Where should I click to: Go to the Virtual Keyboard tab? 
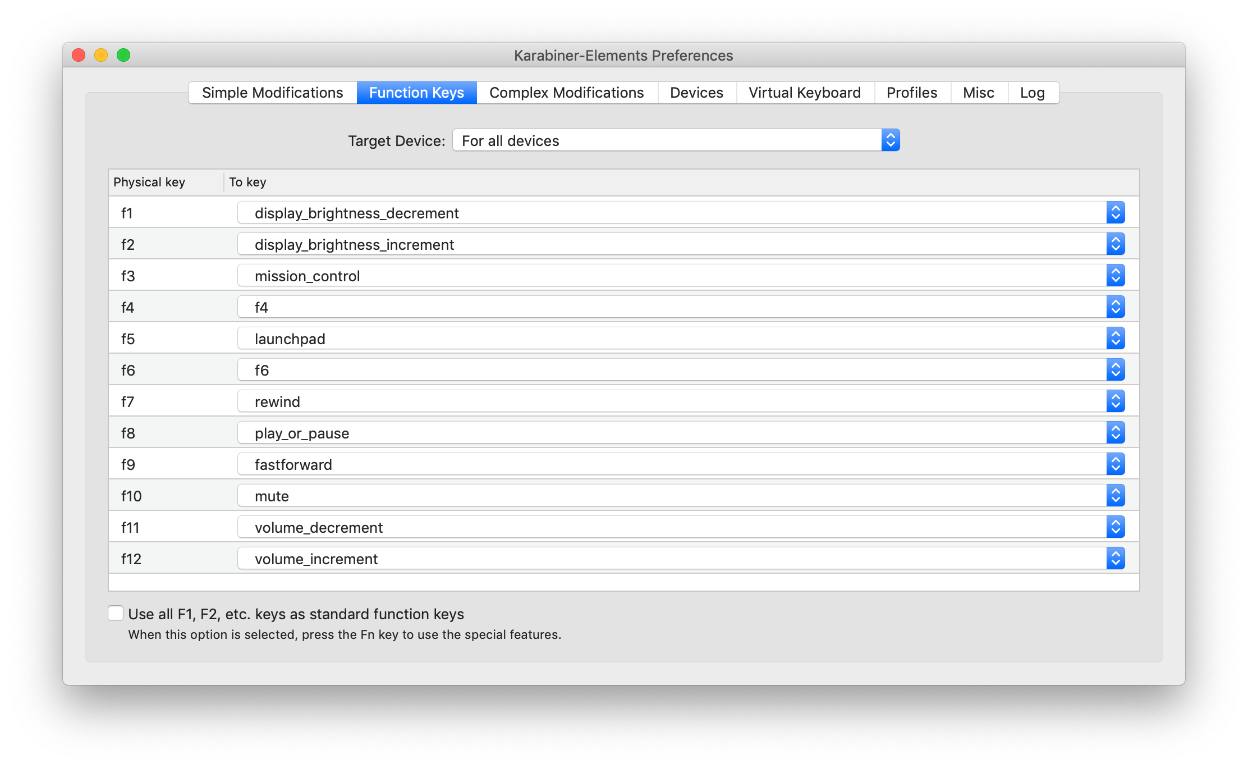click(805, 93)
